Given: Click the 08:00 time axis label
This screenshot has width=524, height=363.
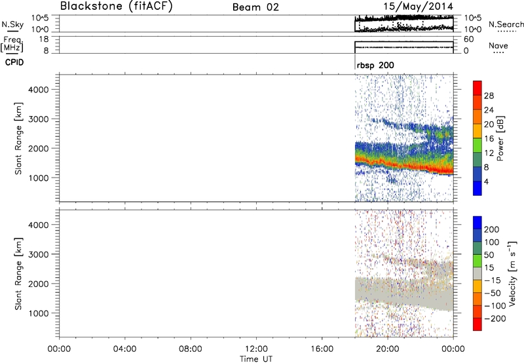Looking at the screenshot, I should [x=191, y=349].
